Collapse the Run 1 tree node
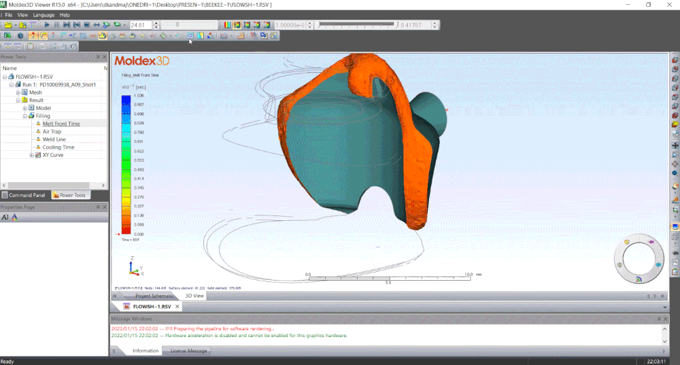Viewport: 680px width, 365px height. coord(12,84)
